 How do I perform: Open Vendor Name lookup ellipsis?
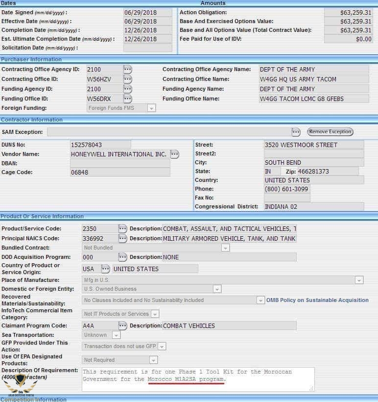click(x=174, y=154)
